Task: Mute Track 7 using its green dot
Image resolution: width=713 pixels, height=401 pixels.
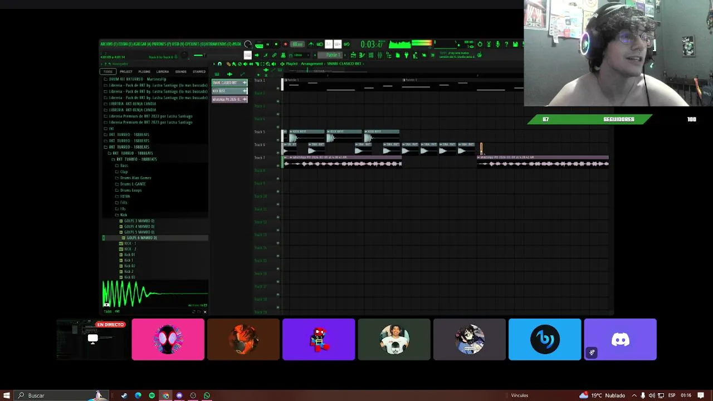Action: point(278,165)
